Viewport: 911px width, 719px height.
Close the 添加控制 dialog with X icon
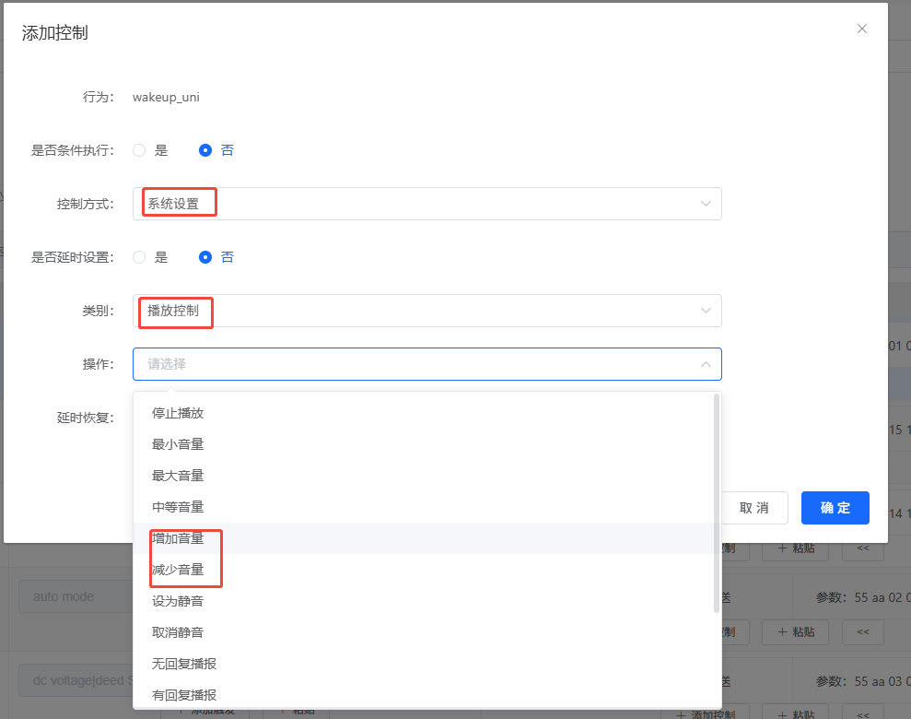pos(862,29)
